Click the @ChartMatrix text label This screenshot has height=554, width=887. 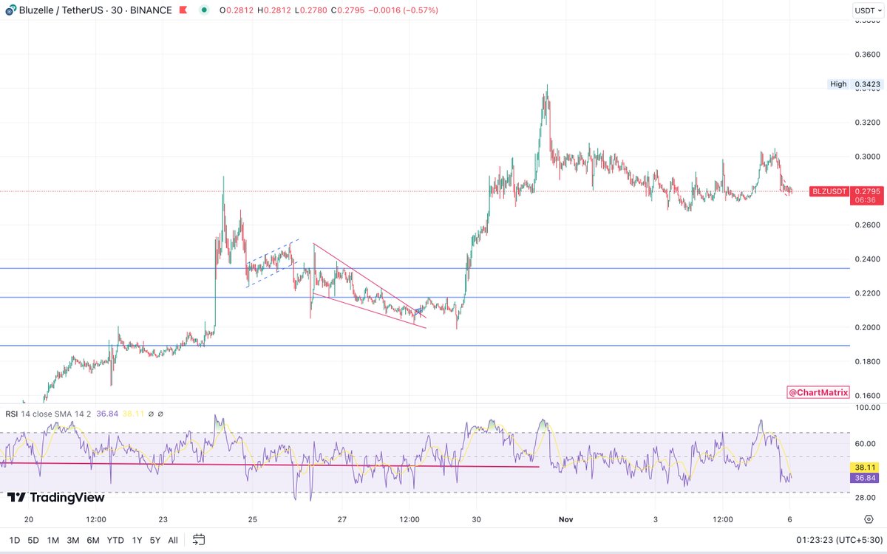[818, 393]
